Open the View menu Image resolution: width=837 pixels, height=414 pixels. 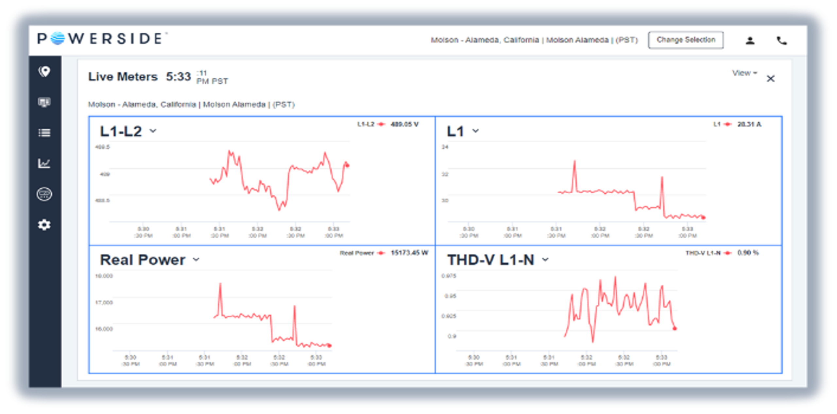tap(744, 73)
